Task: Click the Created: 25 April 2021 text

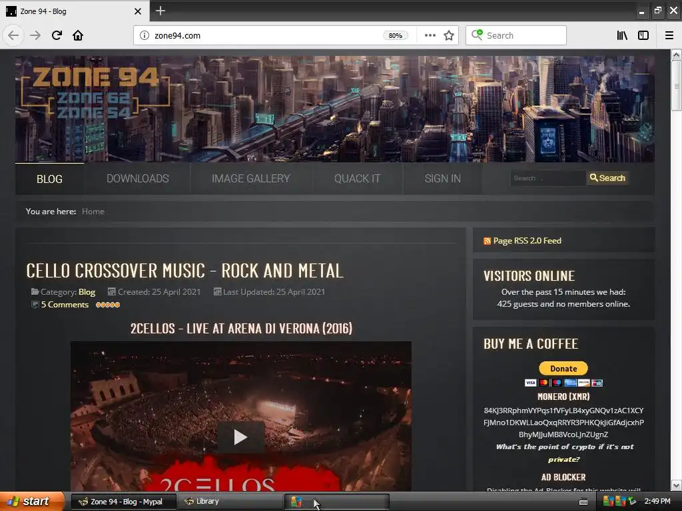Action: (159, 292)
